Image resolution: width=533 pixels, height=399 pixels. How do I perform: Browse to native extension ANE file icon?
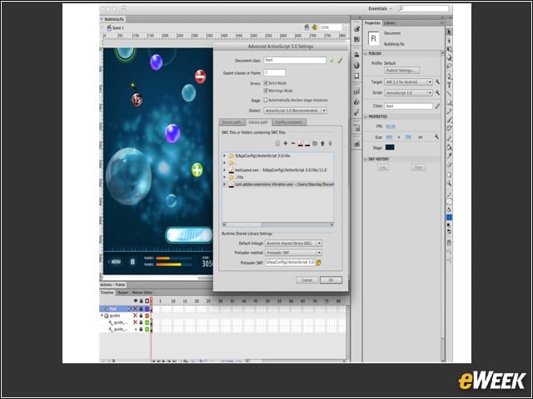[x=307, y=144]
